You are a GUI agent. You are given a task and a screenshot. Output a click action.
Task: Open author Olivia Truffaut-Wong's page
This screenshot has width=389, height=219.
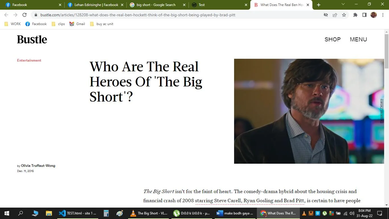38,166
